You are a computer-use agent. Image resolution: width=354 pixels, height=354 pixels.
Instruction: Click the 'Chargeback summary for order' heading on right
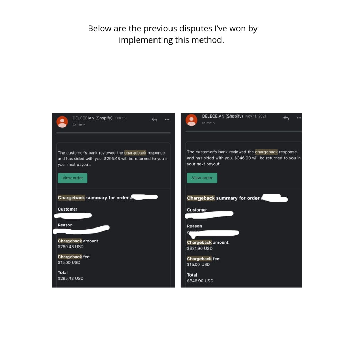(x=221, y=198)
